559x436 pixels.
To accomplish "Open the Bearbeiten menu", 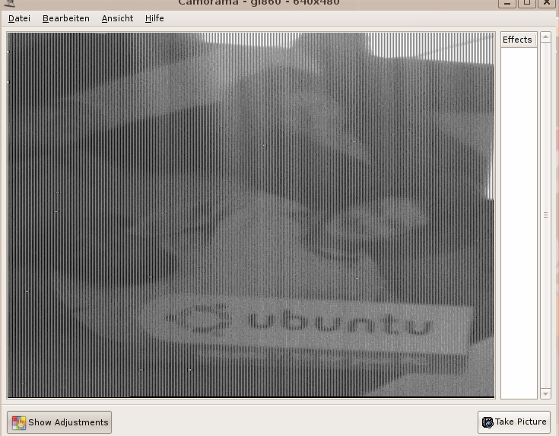I will tap(65, 18).
